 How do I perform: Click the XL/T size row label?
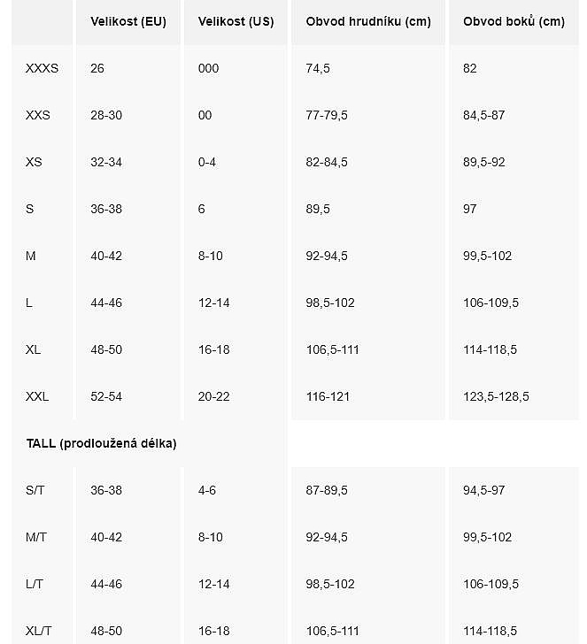click(39, 631)
